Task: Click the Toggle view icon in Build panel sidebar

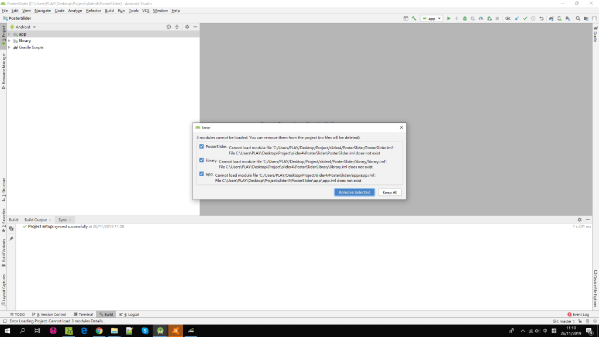Action: (x=11, y=229)
